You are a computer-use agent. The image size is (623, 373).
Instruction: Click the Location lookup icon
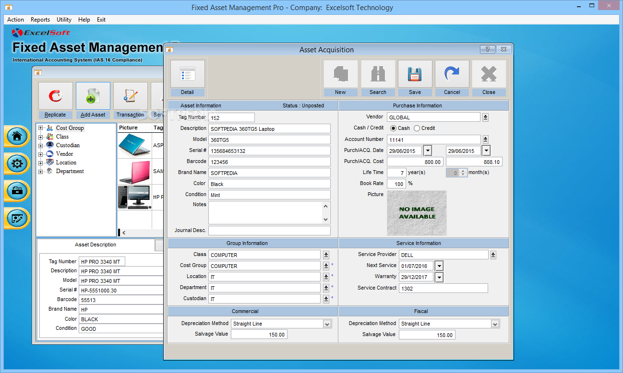click(x=326, y=277)
